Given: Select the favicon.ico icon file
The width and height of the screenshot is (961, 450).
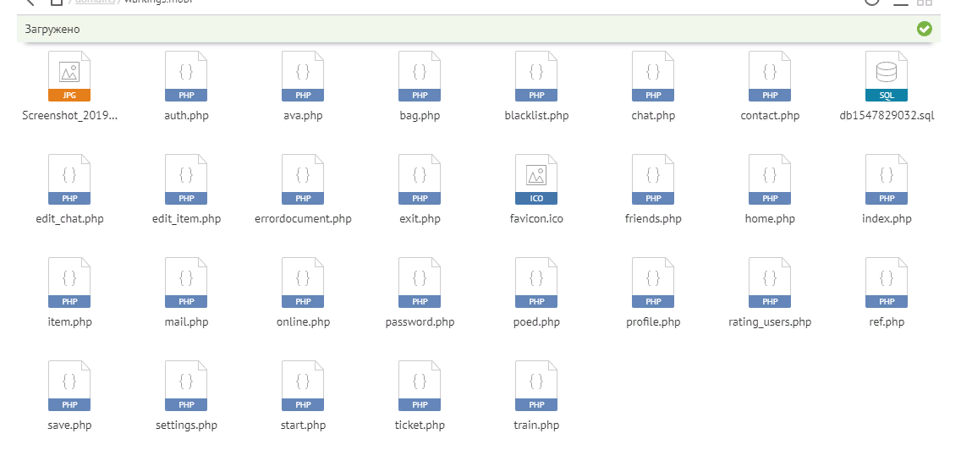Looking at the screenshot, I should pyautogui.click(x=536, y=180).
